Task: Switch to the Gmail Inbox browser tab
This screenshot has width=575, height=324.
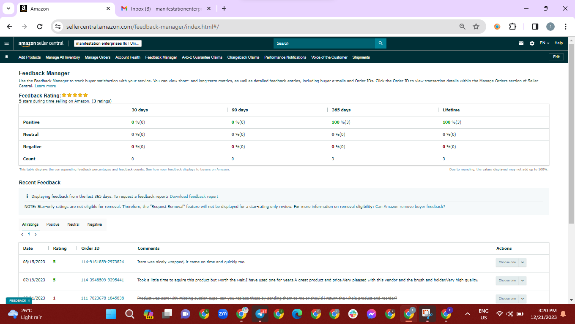Action: coord(166,8)
